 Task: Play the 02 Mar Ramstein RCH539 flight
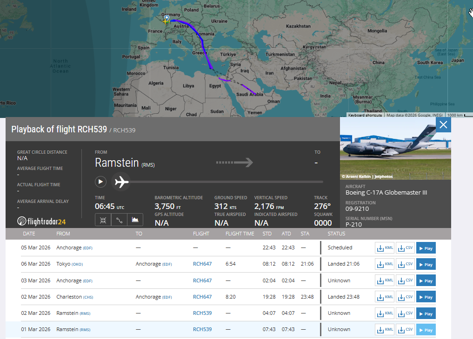click(426, 313)
